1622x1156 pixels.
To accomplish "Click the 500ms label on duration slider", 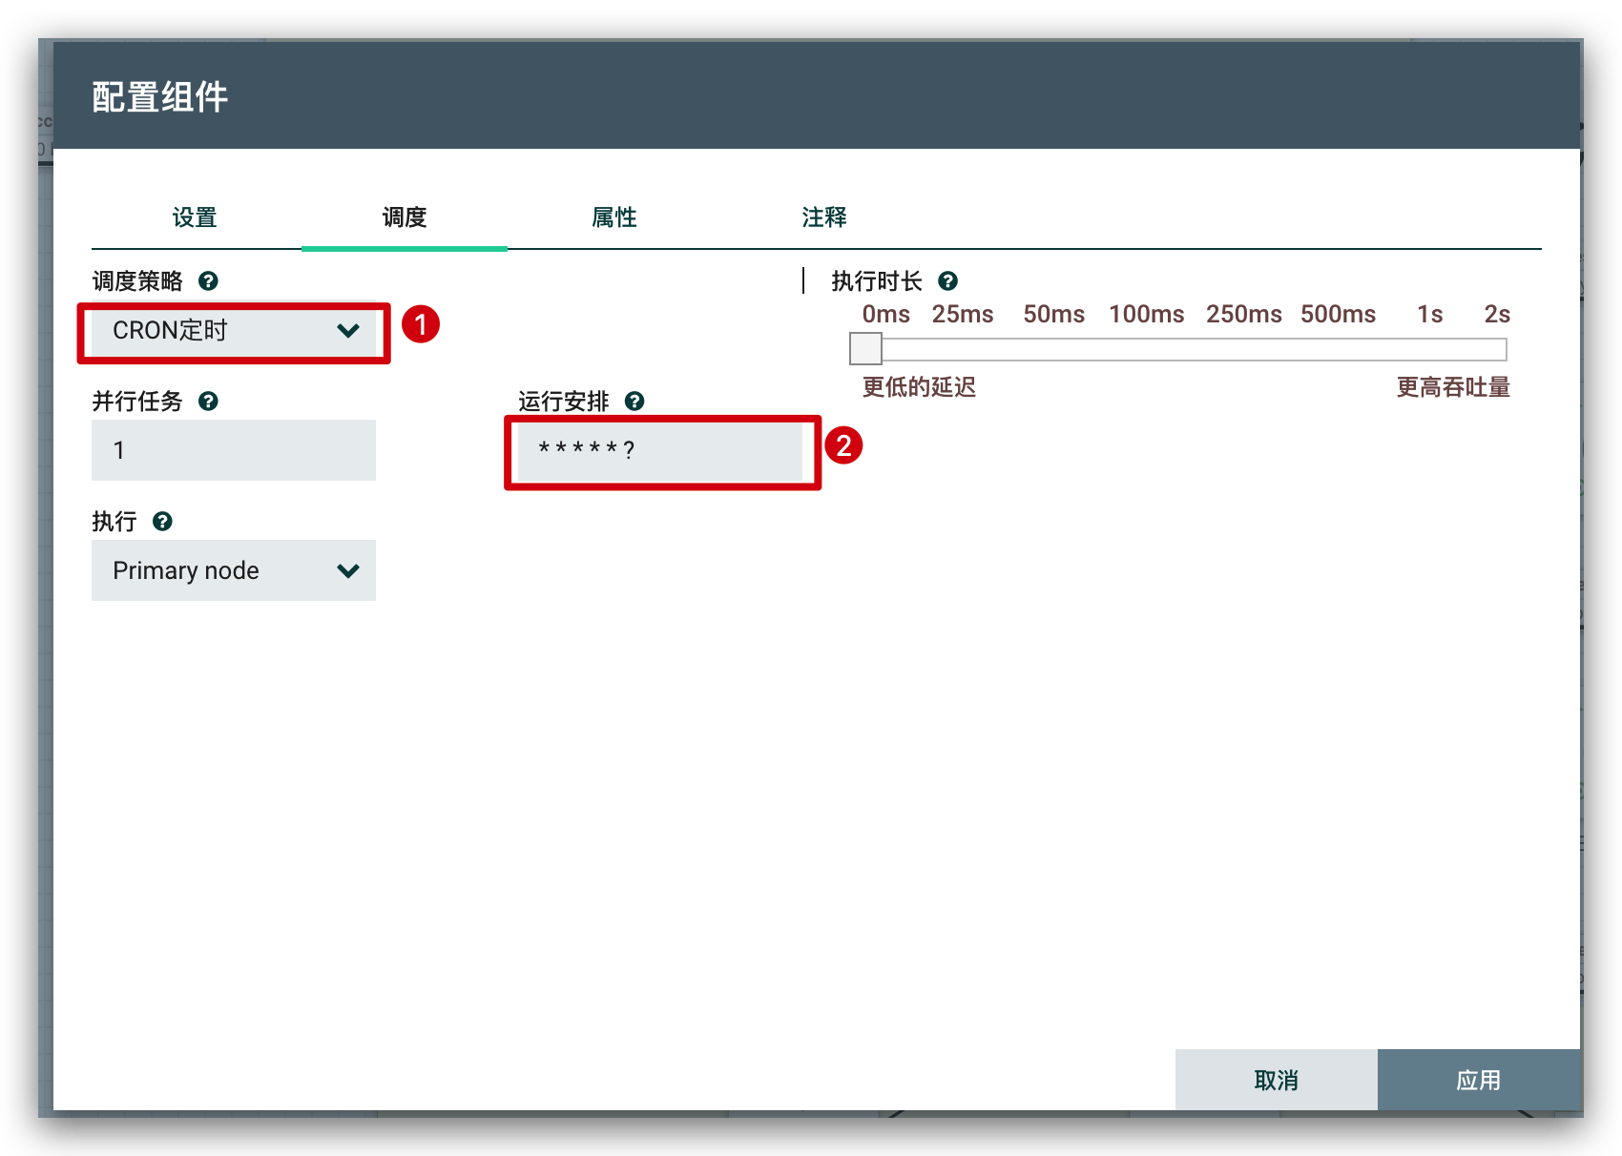I will 1338,315.
